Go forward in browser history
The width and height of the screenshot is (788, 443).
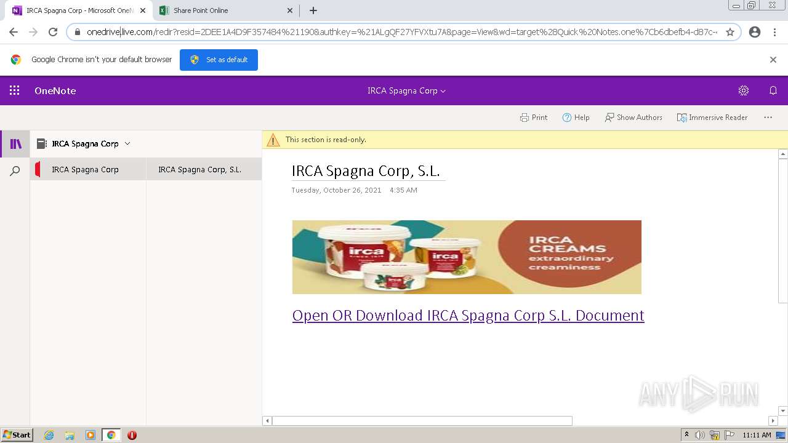33,32
